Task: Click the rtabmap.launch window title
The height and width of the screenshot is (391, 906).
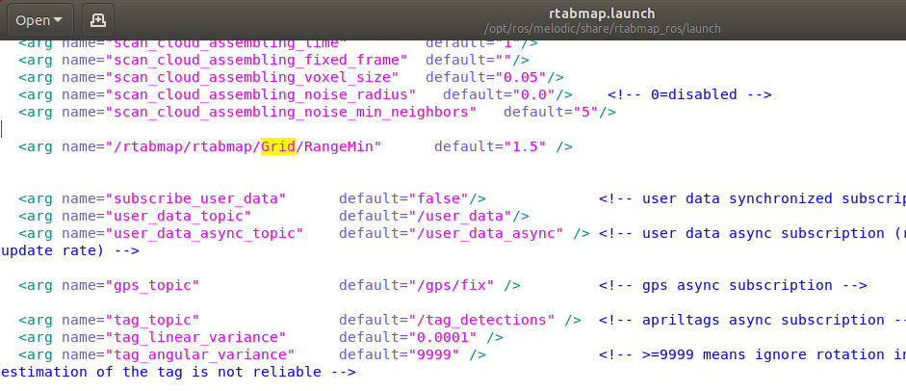Action: tap(519, 12)
